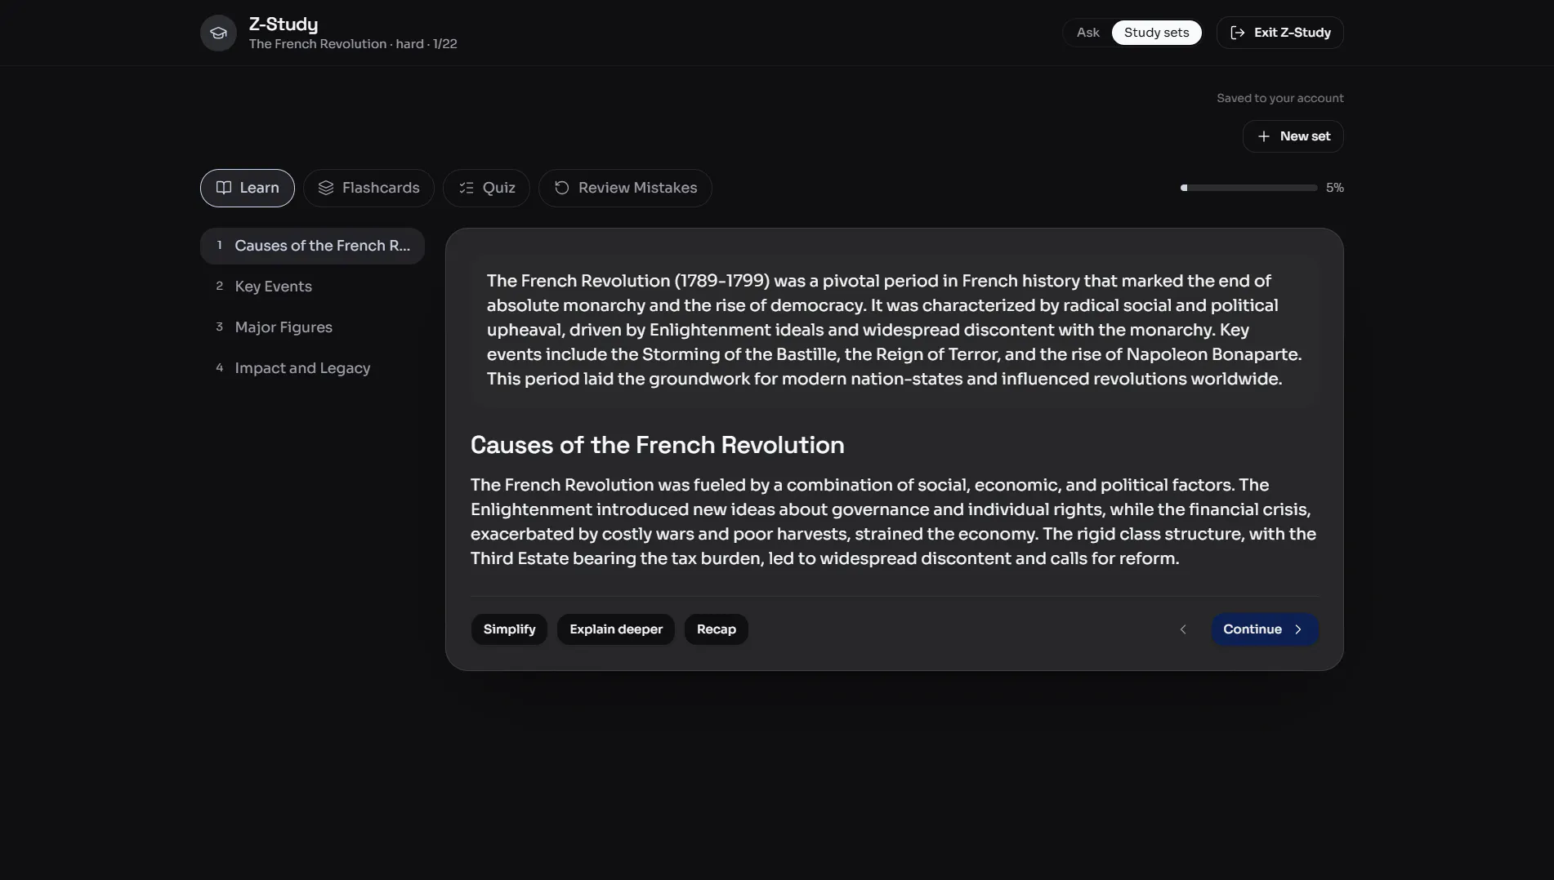Click the stacked layers Flashcards icon
The image size is (1554, 880).
click(x=325, y=188)
